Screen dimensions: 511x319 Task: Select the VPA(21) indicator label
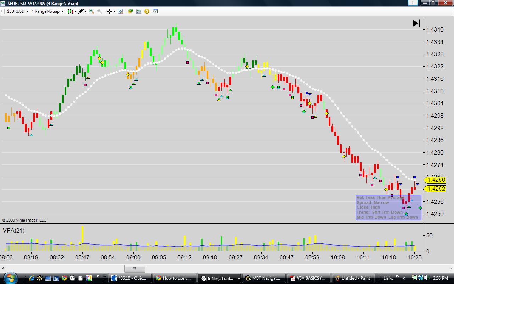(x=13, y=230)
